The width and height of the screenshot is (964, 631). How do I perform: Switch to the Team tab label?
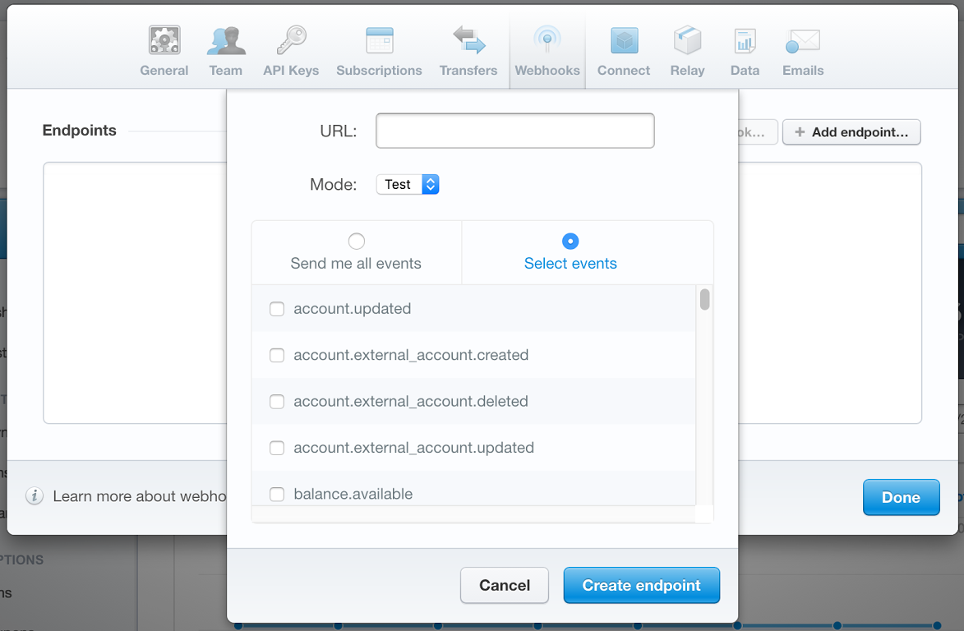pyautogui.click(x=226, y=71)
